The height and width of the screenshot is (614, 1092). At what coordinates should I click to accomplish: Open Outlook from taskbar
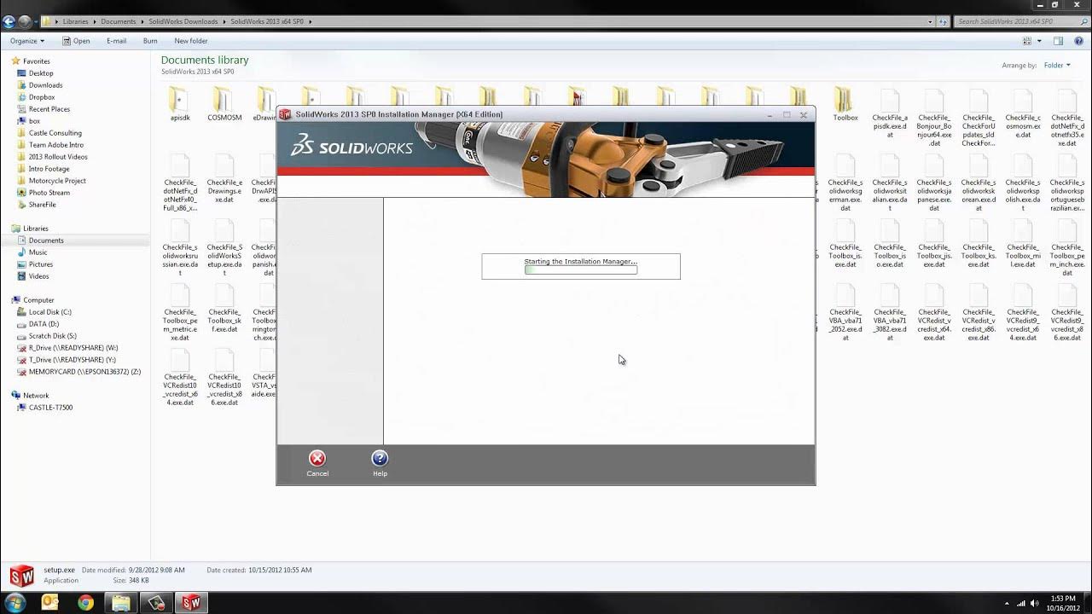(x=49, y=603)
